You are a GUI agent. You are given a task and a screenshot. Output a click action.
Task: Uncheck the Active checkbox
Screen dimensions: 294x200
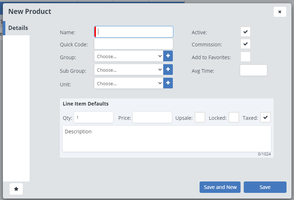point(245,32)
